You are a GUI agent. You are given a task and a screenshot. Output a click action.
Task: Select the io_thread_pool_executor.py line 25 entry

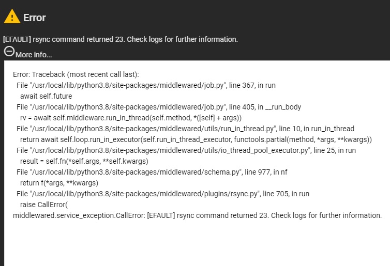(186, 150)
